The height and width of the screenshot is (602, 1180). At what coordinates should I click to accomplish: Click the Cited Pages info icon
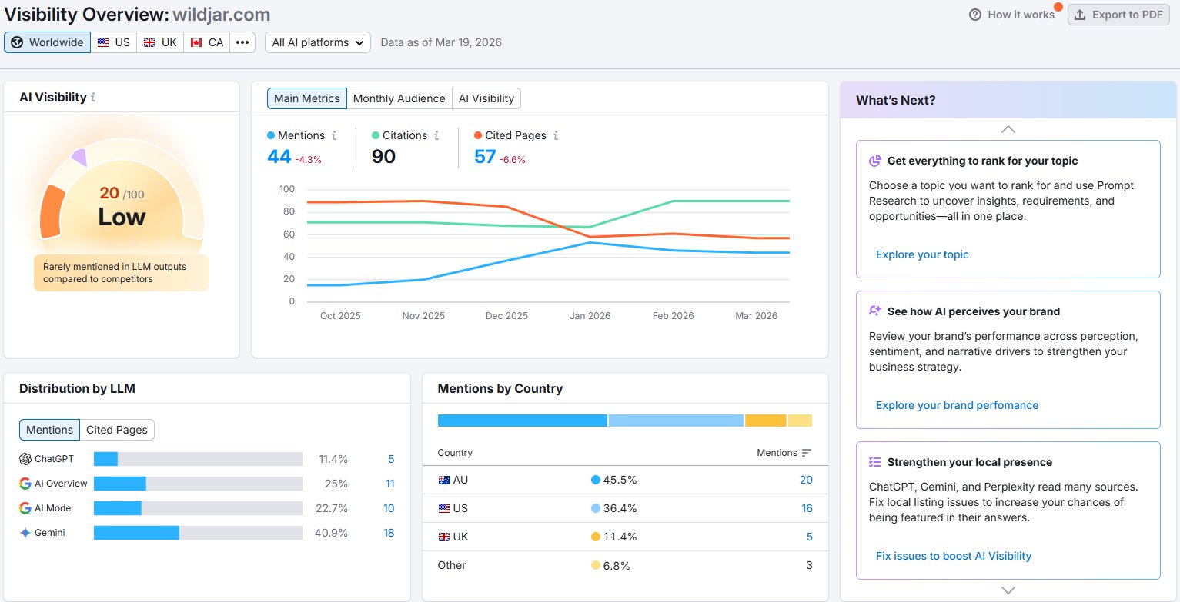point(556,135)
